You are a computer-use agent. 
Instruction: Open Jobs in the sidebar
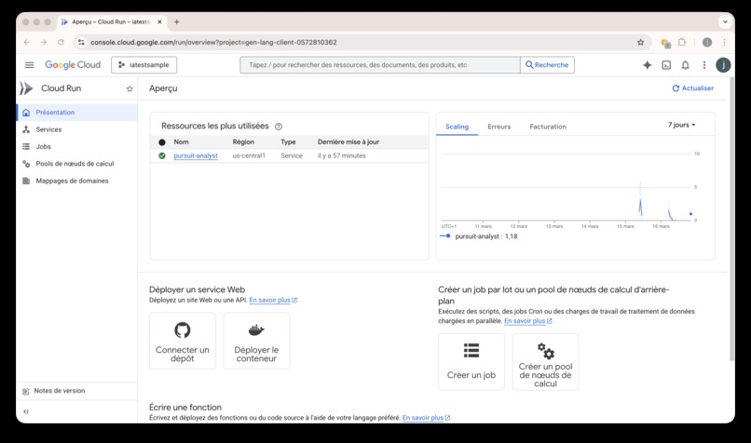pos(77,147)
